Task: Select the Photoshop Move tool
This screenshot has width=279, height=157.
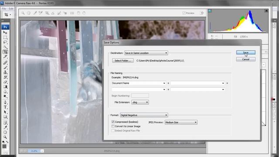Action: 5,33
